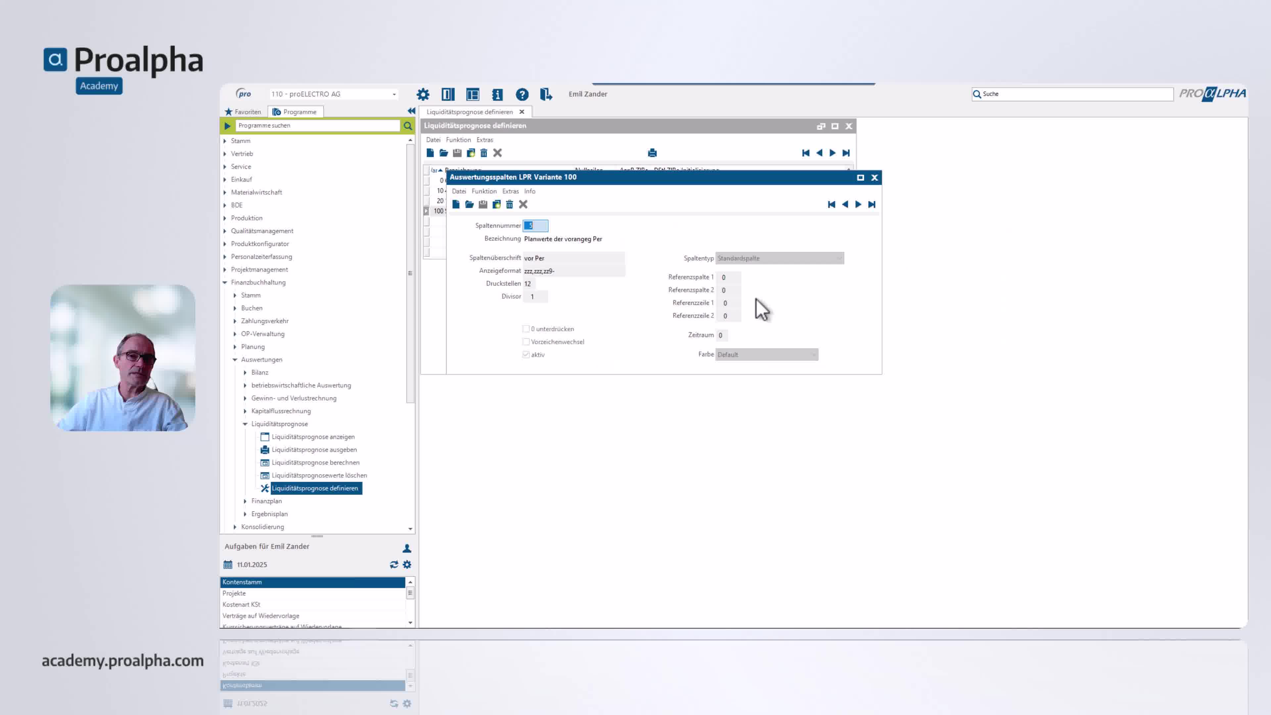Click the print icon in Liquiditätsprognose window
The width and height of the screenshot is (1271, 715).
click(x=652, y=153)
